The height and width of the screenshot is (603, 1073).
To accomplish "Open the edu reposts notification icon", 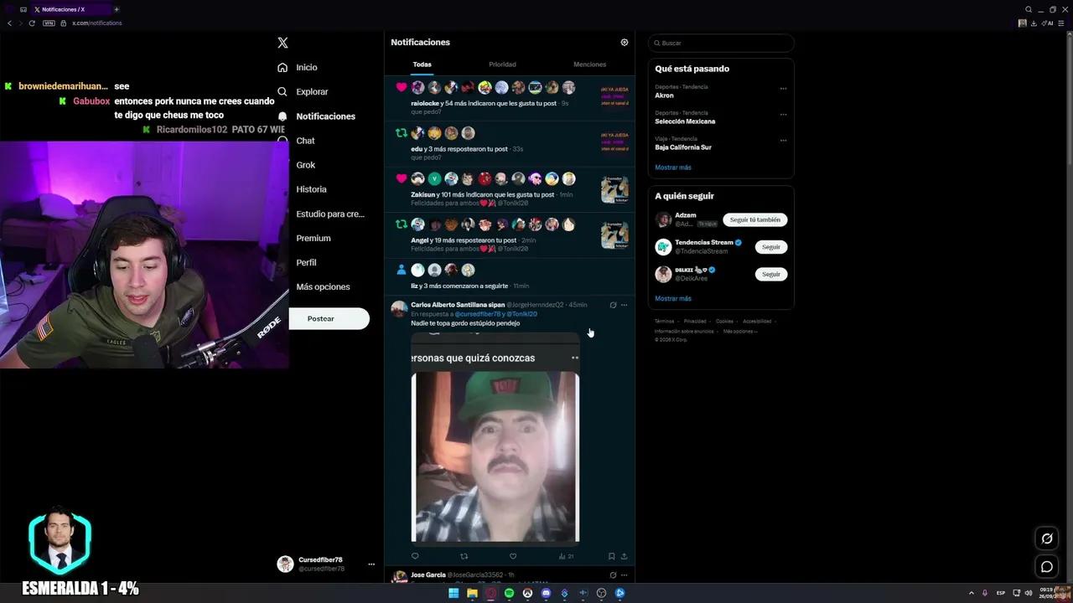I will [x=402, y=133].
